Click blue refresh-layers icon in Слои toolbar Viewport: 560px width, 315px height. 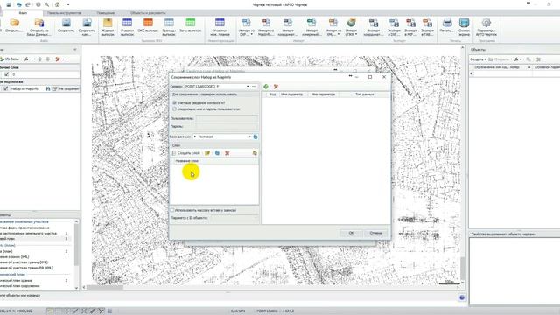point(217,153)
